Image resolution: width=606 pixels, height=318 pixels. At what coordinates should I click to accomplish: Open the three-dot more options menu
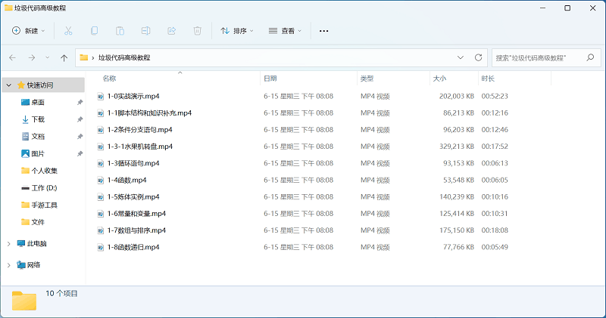point(324,31)
